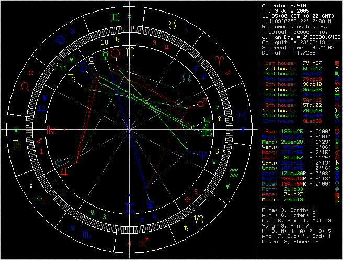The height and width of the screenshot is (260, 343).
Task: Select the Gemini sign glyph on the outer ring
Action: coord(115,17)
